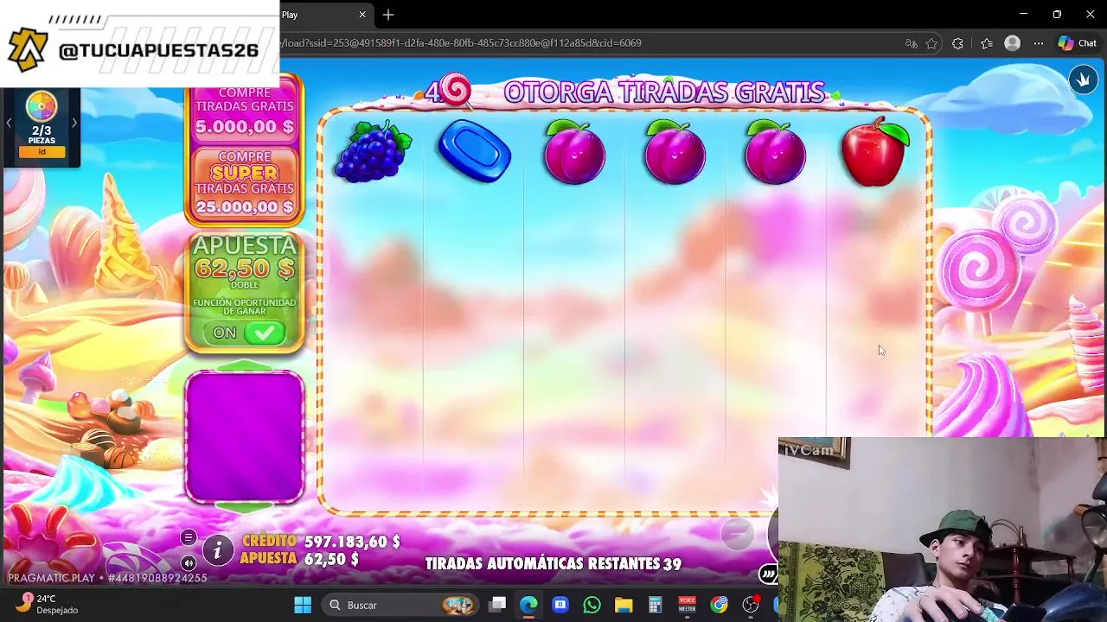Go to previous piezas widget arrow

point(9,123)
